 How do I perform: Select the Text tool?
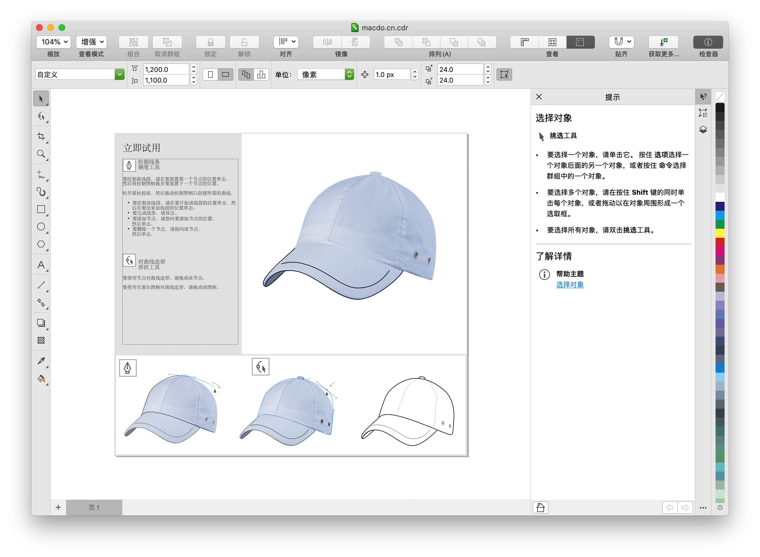pyautogui.click(x=41, y=265)
